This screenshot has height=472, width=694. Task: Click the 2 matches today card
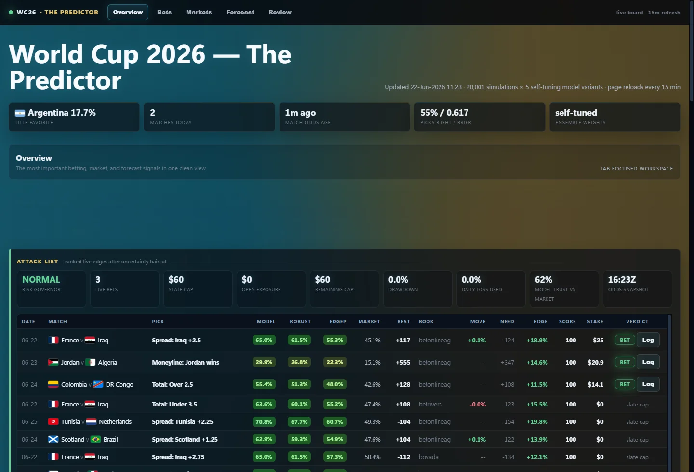(209, 117)
